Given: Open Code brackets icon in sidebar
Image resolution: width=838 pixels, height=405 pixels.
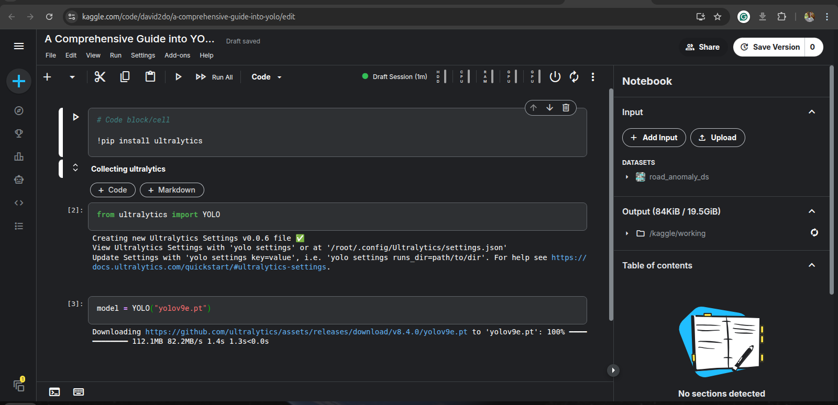Looking at the screenshot, I should 19,203.
